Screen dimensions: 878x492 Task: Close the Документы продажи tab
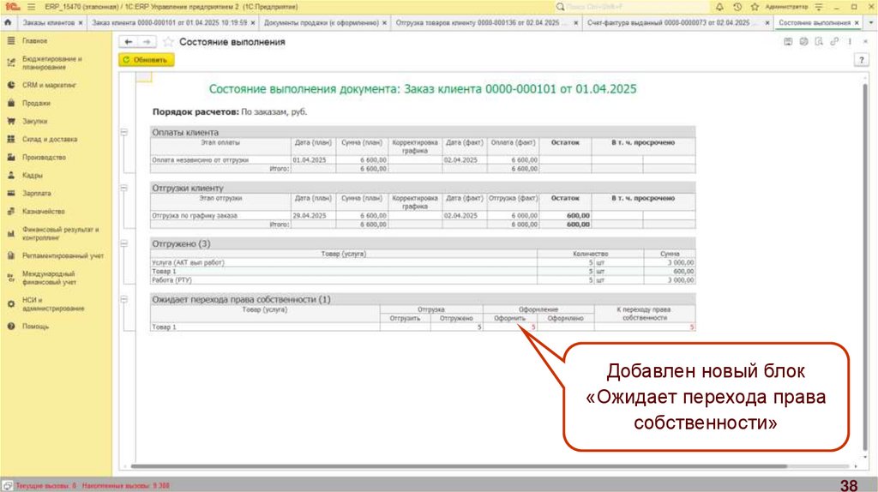tap(385, 23)
